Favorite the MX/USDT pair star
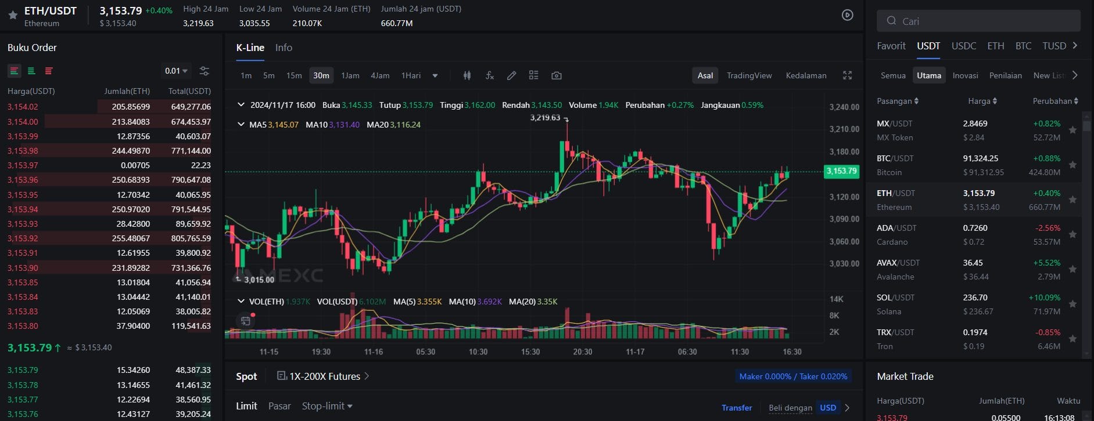Image resolution: width=1094 pixels, height=421 pixels. coord(1073,130)
